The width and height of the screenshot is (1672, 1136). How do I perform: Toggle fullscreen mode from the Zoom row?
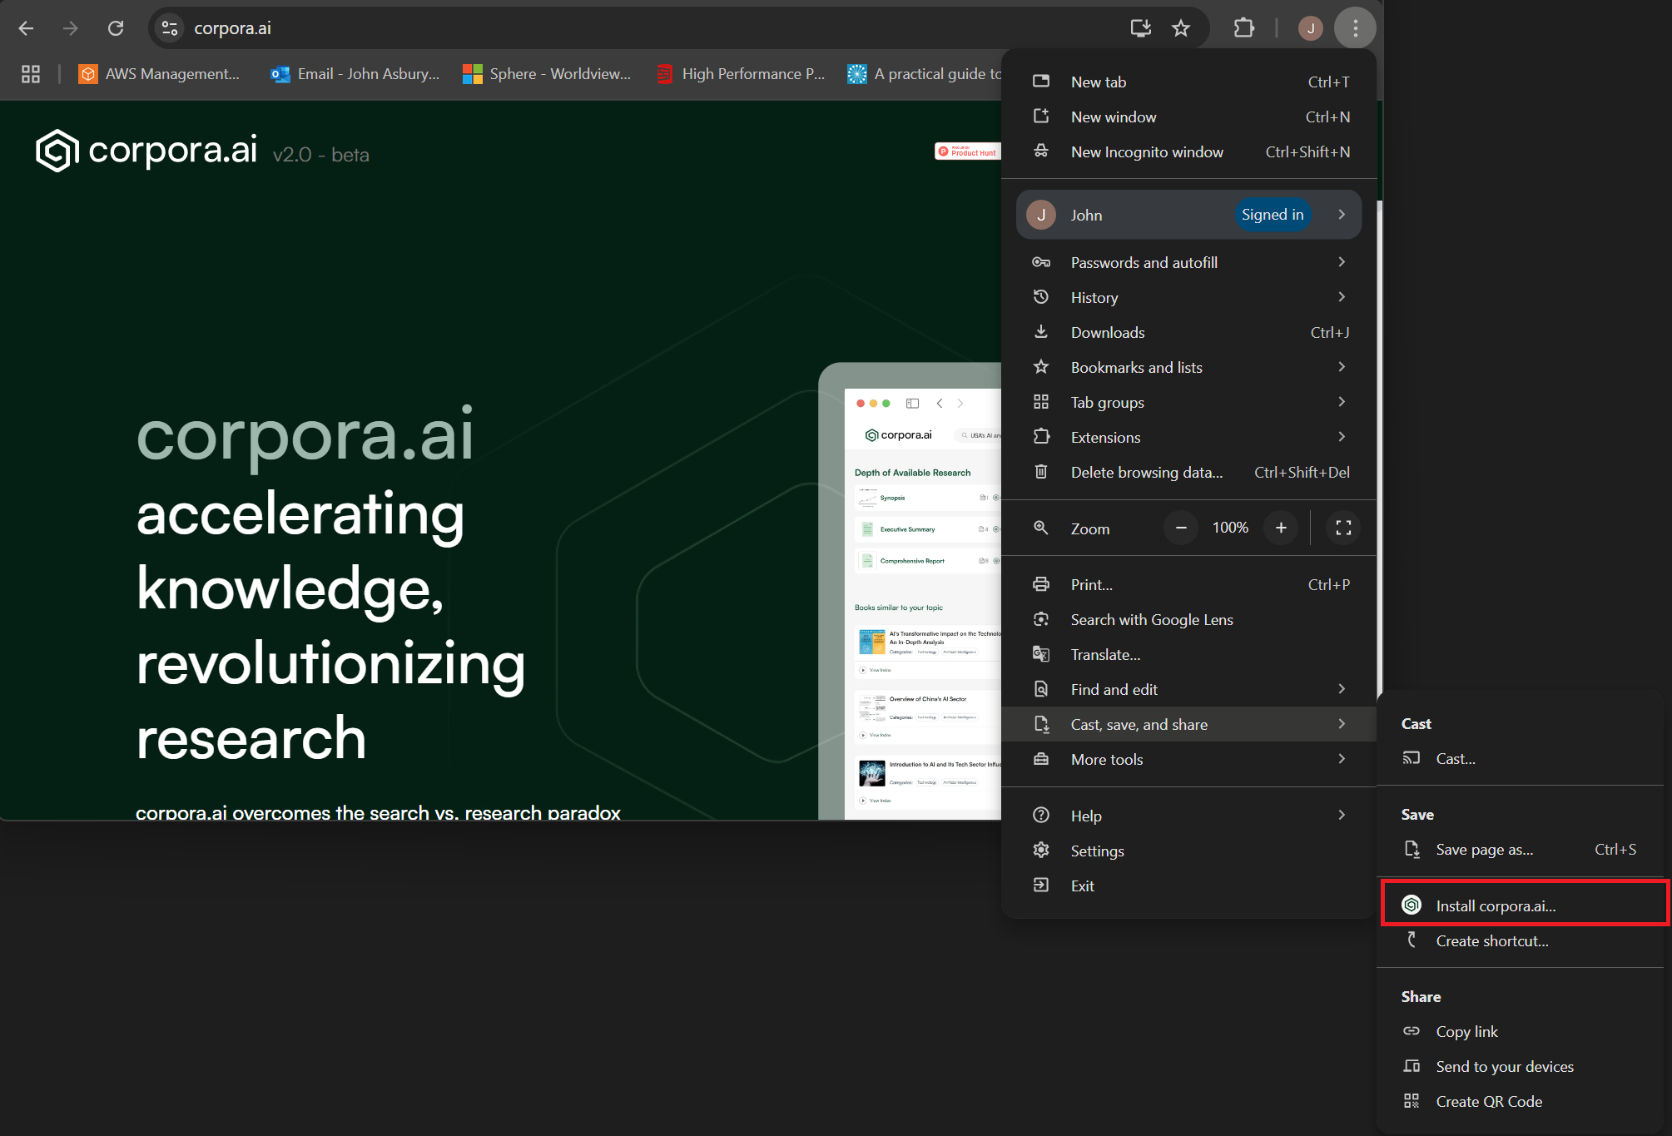(1343, 528)
